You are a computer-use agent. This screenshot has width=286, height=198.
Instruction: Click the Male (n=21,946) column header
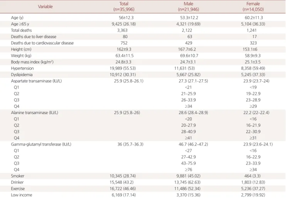[x=188, y=7]
